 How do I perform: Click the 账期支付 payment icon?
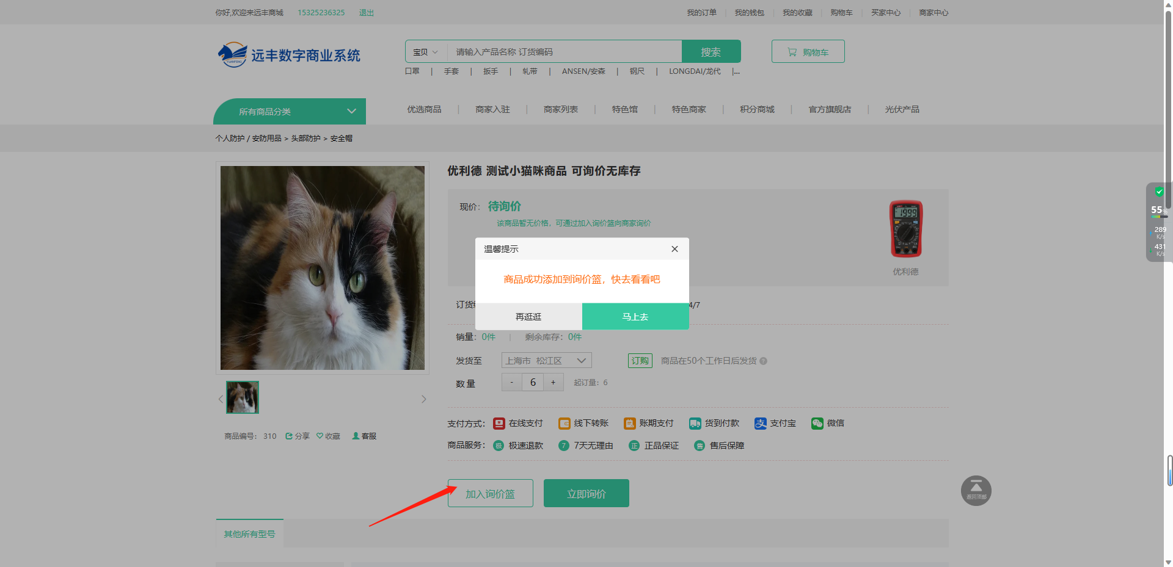(630, 424)
